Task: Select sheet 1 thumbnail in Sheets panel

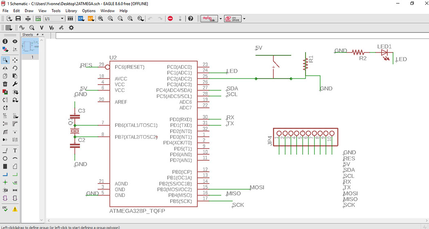Action: click(30, 47)
